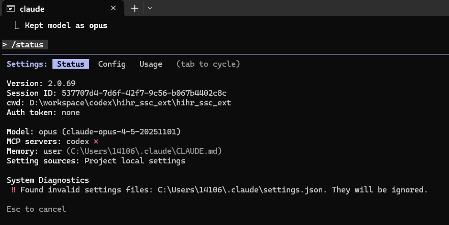Click the cwd workspace path
Viewport: 449px width, 225px height.
[130, 103]
